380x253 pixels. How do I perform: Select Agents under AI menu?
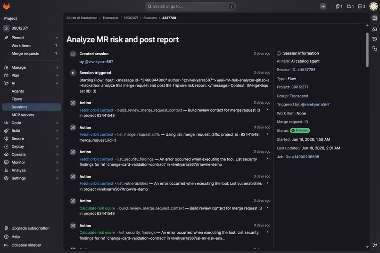click(x=18, y=91)
